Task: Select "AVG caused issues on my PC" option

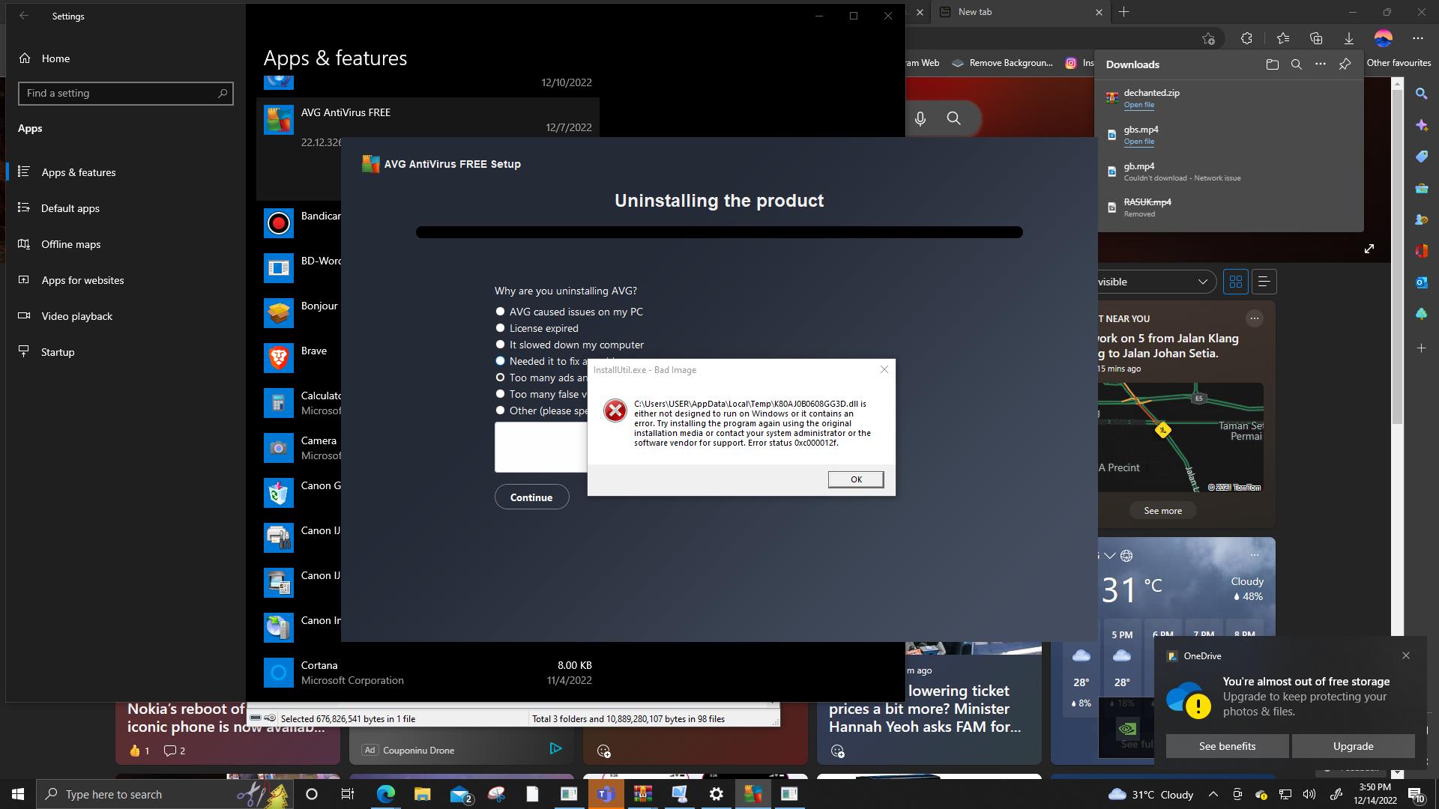Action: pyautogui.click(x=500, y=312)
